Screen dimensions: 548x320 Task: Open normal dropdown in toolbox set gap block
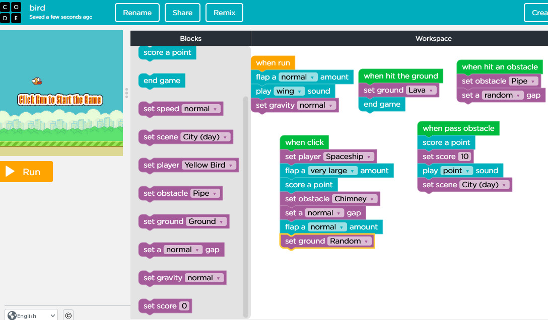tap(183, 250)
